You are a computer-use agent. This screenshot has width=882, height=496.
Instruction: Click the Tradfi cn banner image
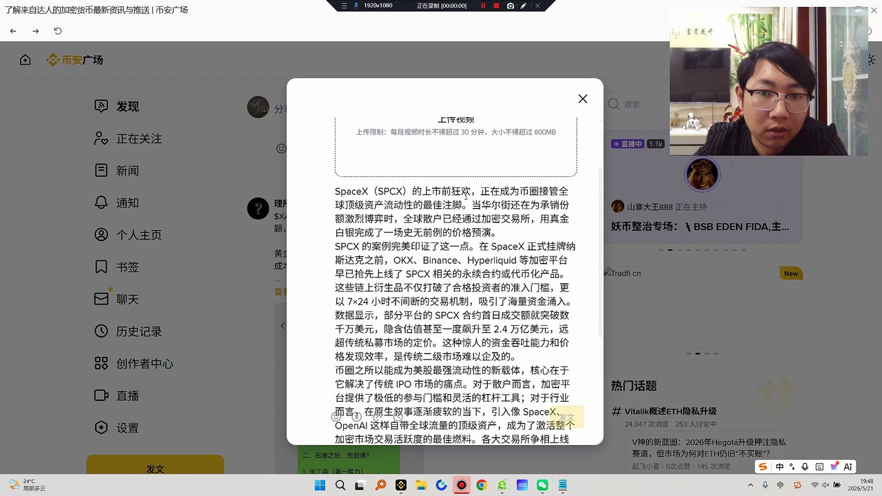coord(702,305)
